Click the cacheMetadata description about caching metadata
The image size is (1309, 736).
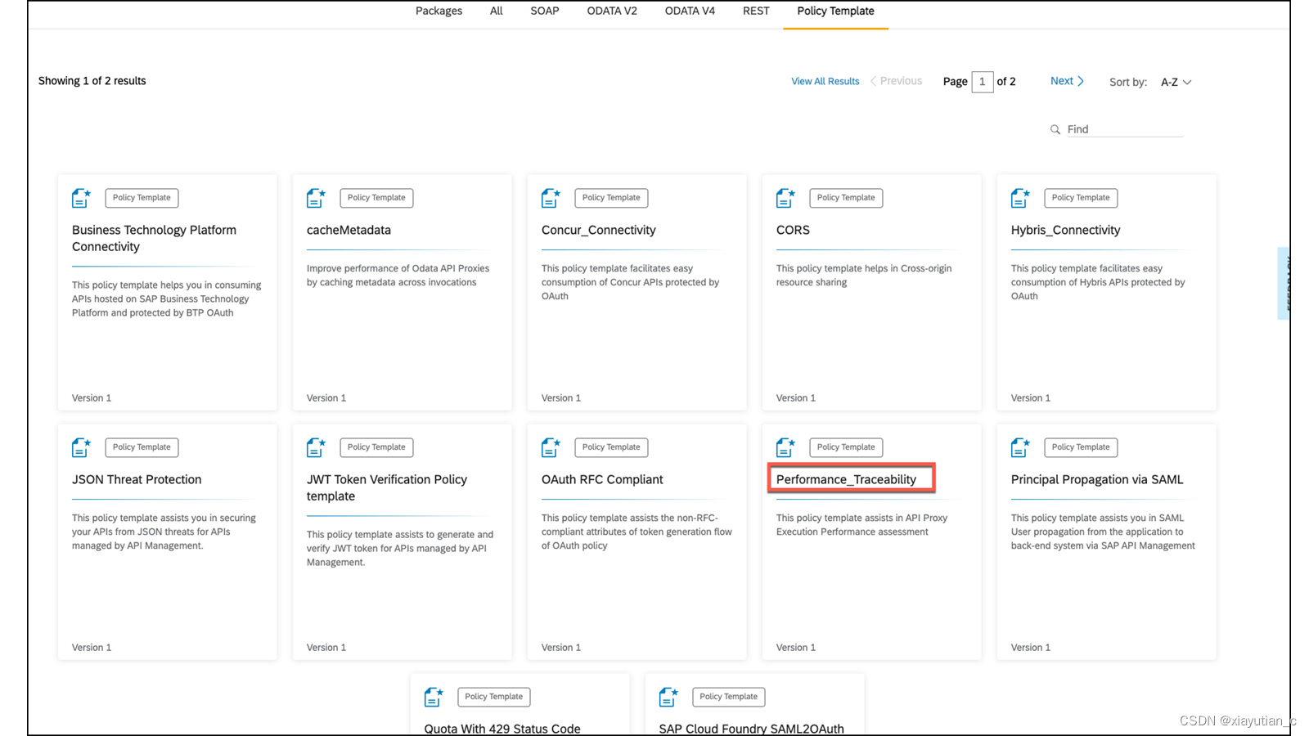[398, 276]
